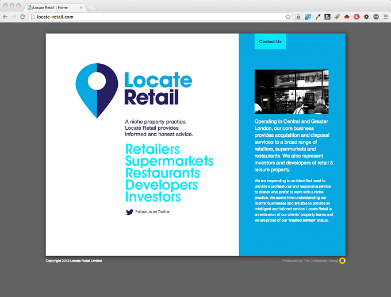Screen dimensions: 391x297
Task: Click the browser back arrow
Action: (5, 17)
